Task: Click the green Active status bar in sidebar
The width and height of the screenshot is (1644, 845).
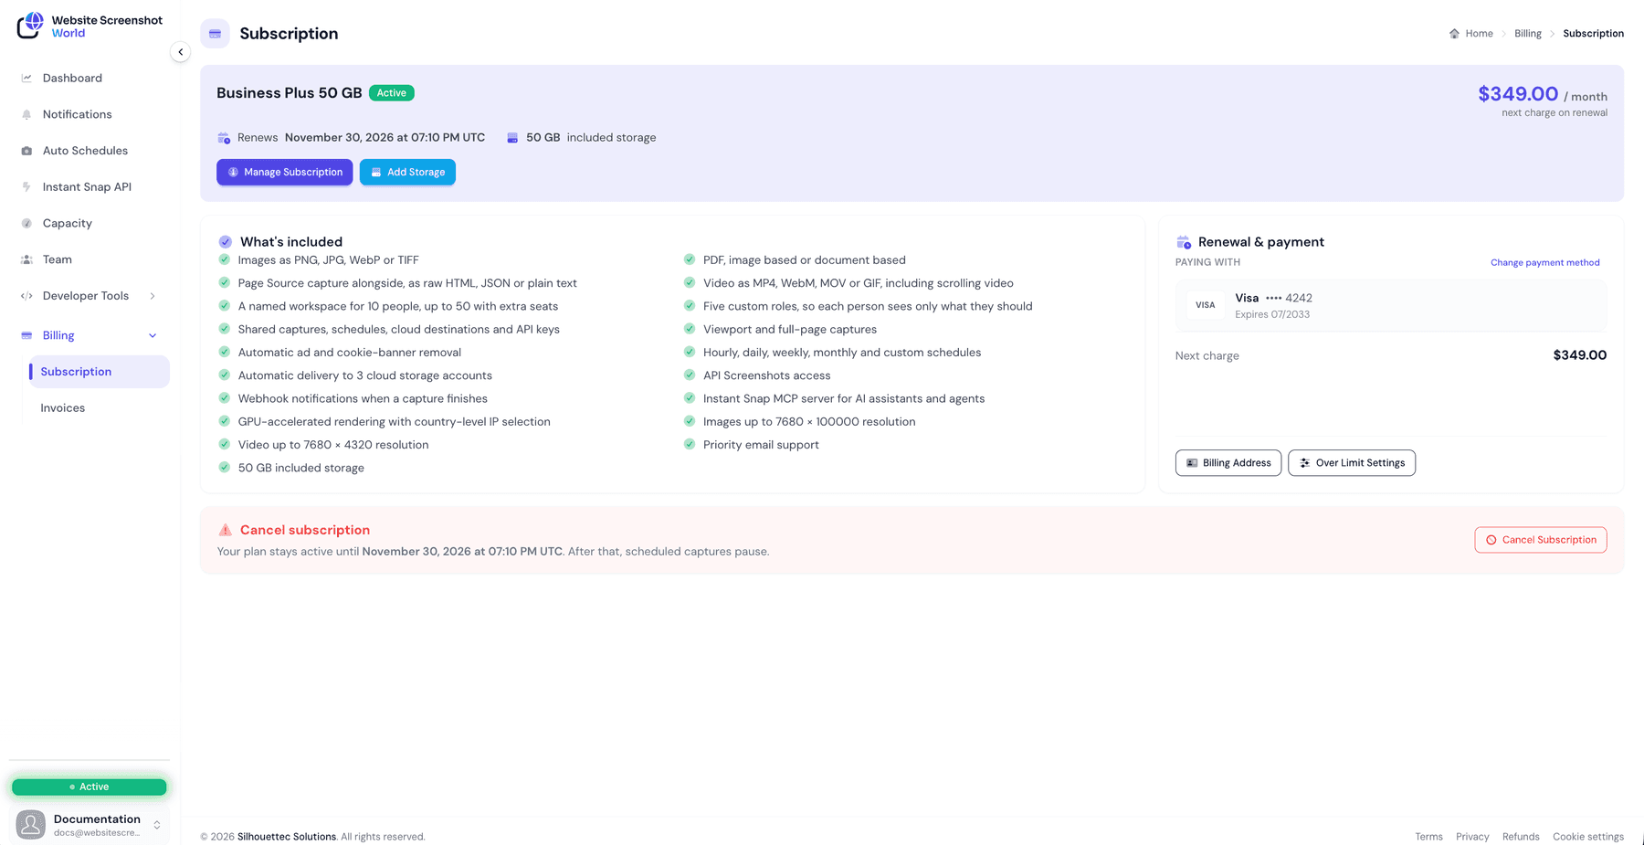Action: [x=90, y=787]
